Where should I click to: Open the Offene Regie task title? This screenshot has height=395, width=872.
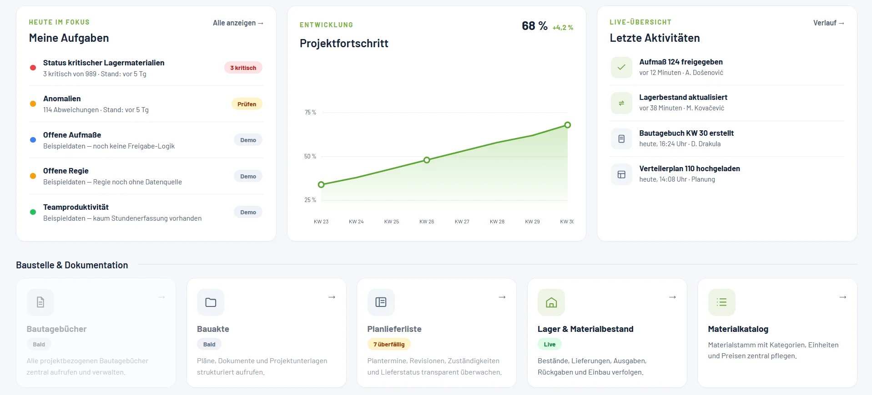point(66,171)
